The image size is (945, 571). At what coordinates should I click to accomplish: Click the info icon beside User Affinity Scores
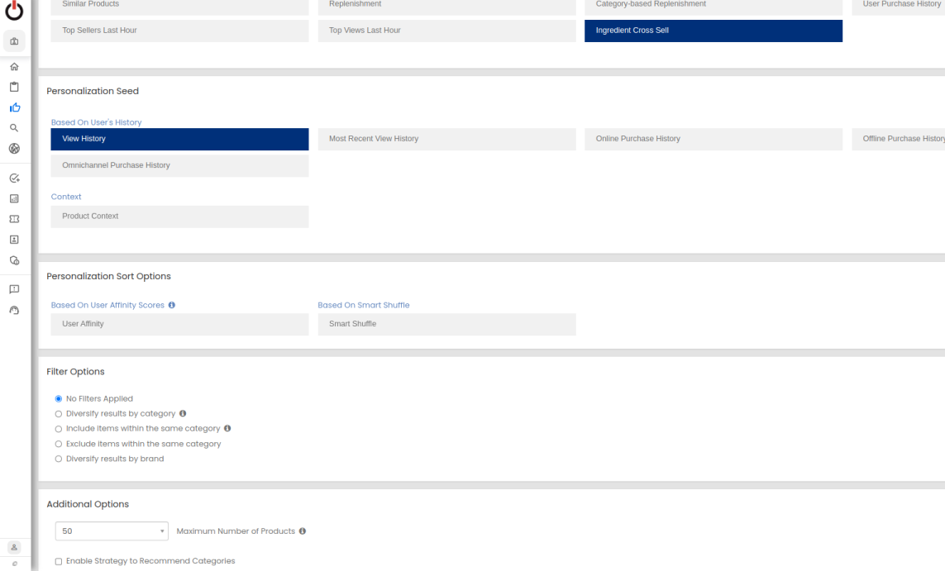point(172,305)
